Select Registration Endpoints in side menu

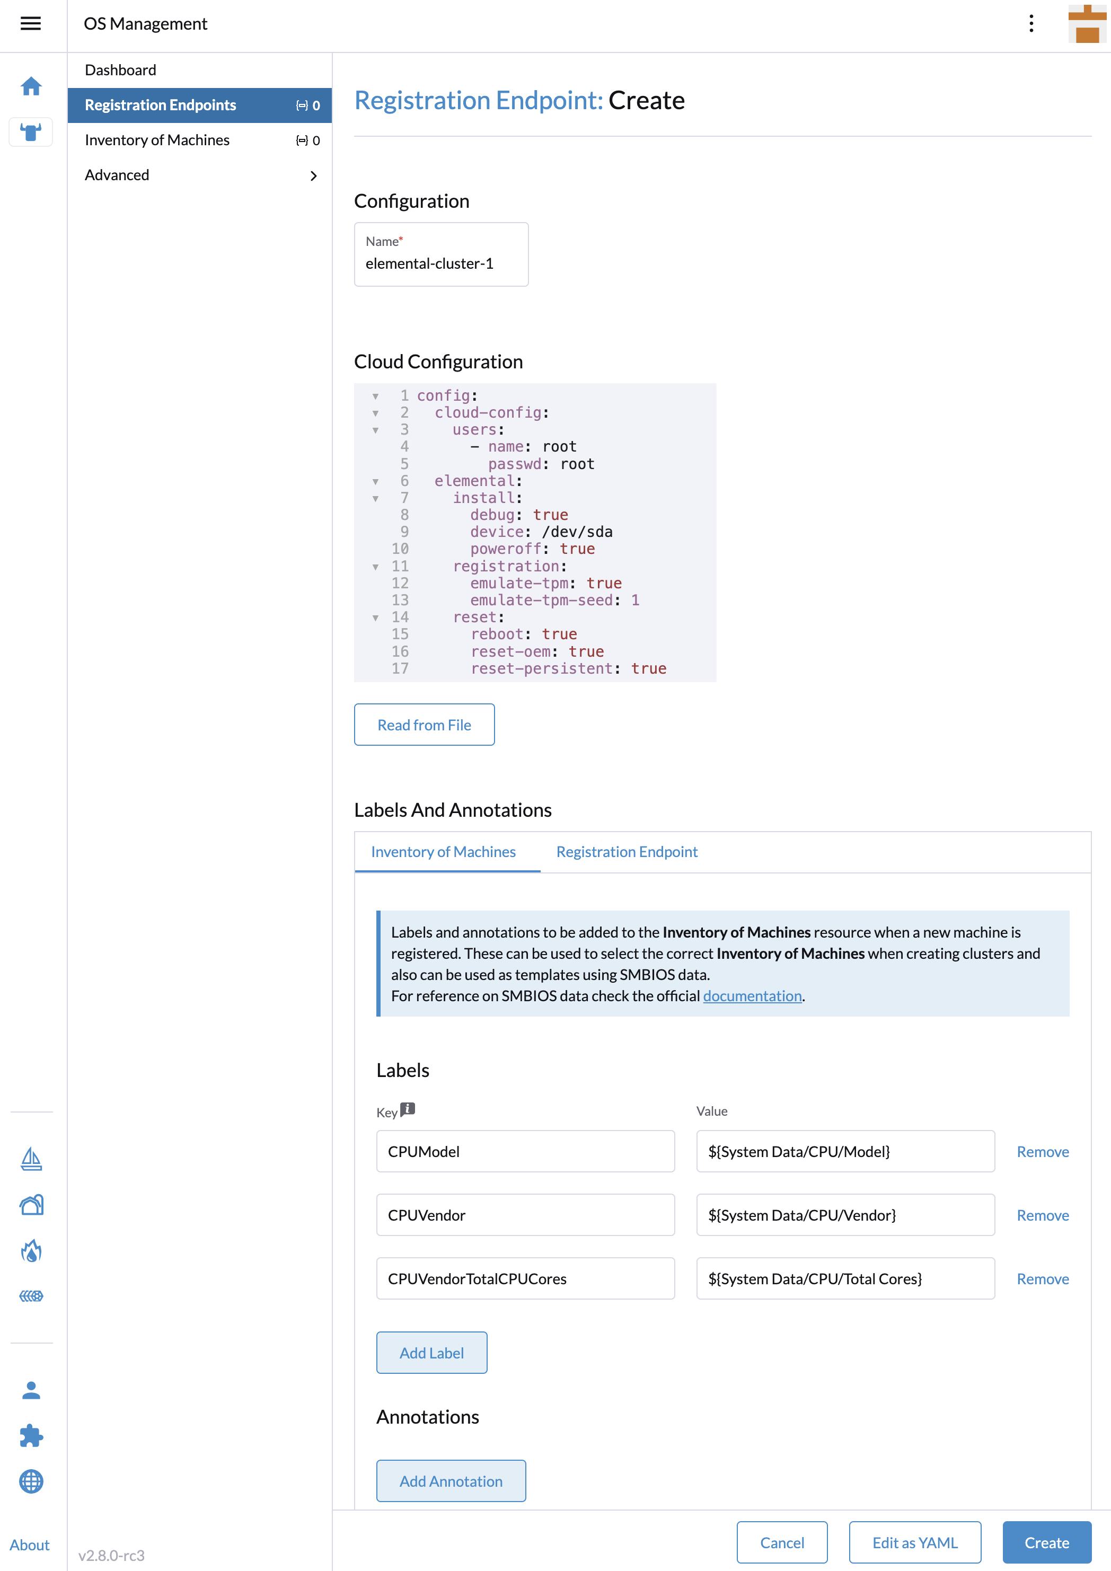200,105
